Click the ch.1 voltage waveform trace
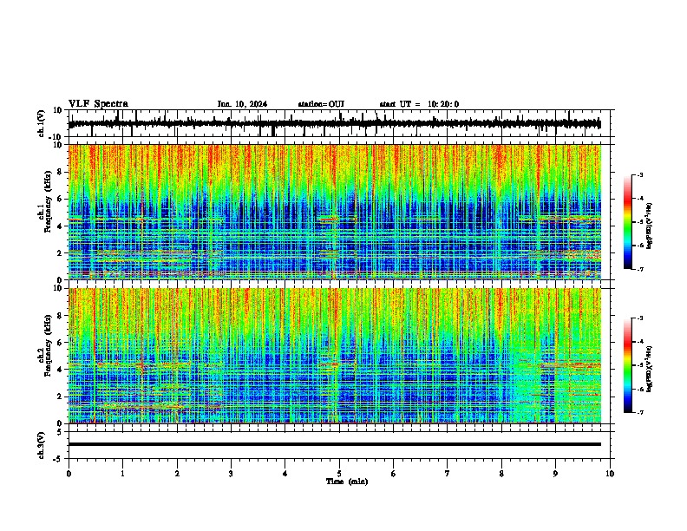 pyautogui.click(x=334, y=124)
